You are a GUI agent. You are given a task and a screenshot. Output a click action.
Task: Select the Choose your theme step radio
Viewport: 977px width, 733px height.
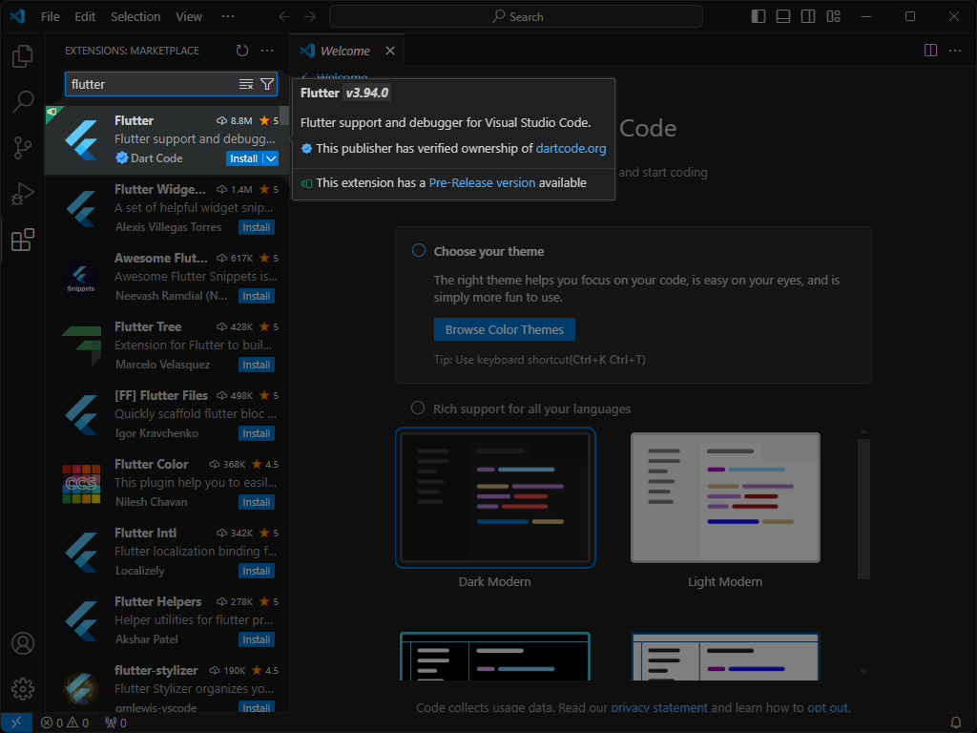coord(419,251)
